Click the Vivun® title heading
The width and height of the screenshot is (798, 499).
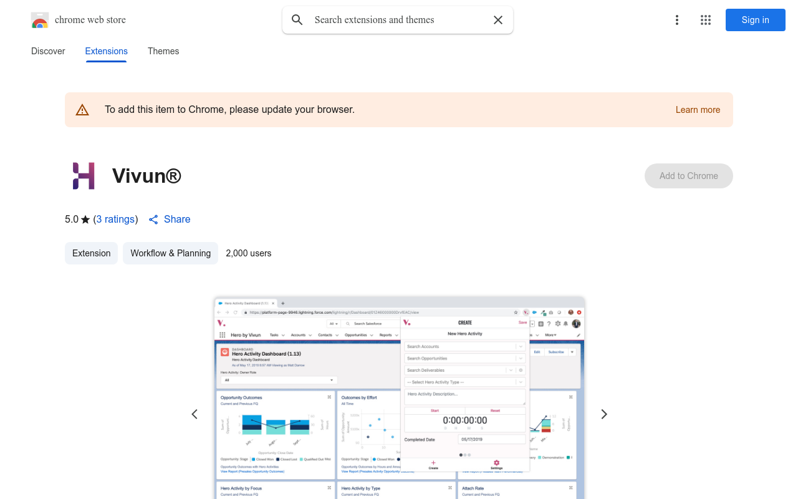coord(147,176)
